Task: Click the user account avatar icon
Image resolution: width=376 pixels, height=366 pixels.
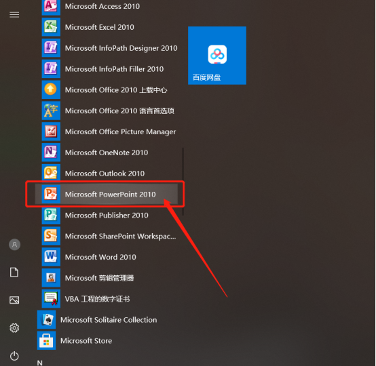Action: click(x=15, y=245)
